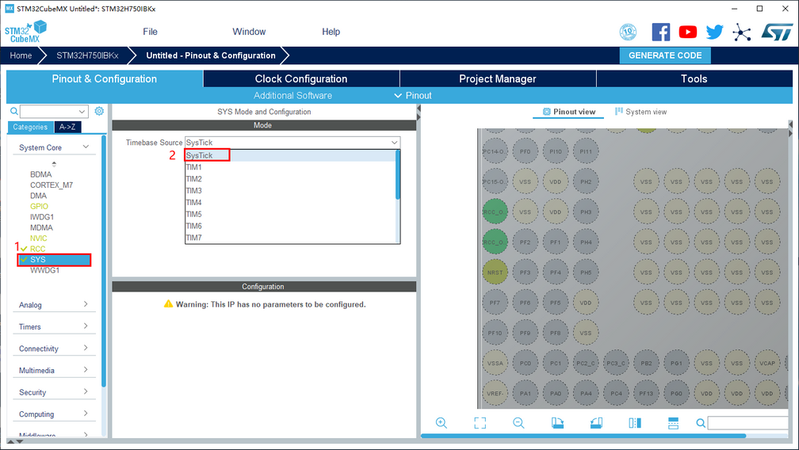Open the File menu
Screen dimensions: 799x450
(x=150, y=32)
